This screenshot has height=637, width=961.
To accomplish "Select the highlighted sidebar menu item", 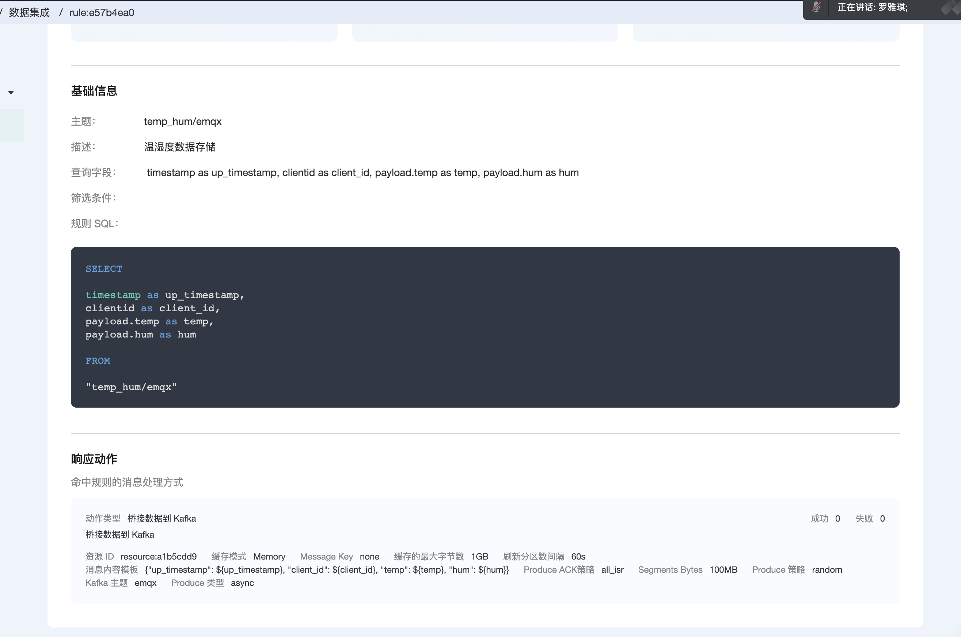I will [12, 125].
